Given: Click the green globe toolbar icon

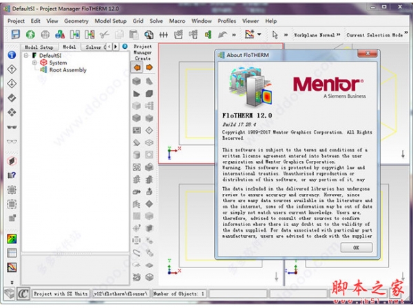Looking at the screenshot, I should click(x=30, y=34).
